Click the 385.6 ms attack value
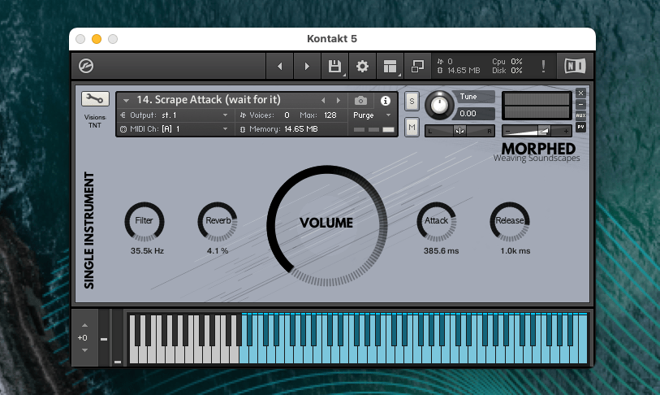The width and height of the screenshot is (660, 395). click(x=441, y=251)
